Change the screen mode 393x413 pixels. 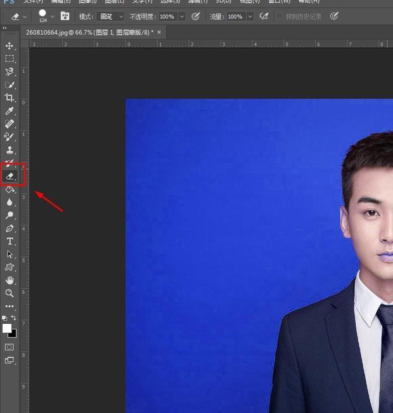pos(10,360)
